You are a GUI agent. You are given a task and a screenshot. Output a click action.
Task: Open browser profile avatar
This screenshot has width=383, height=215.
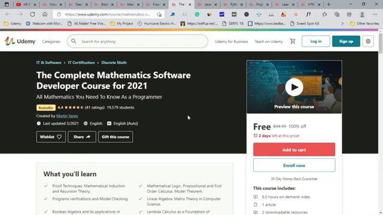[x=362, y=14]
